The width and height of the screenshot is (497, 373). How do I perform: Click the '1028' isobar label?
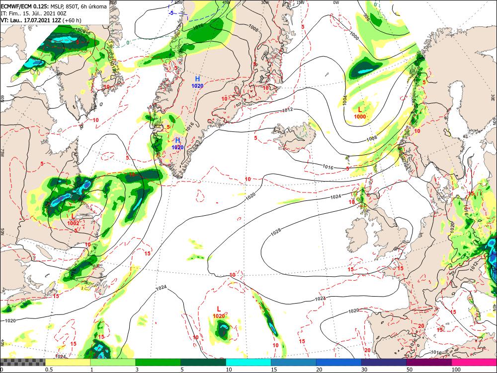276,232
